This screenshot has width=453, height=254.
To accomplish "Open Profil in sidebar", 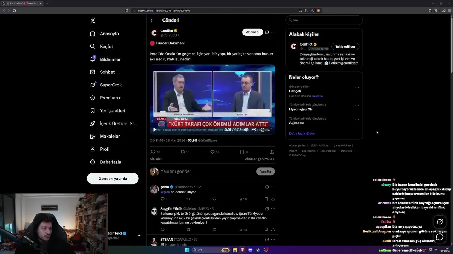I will tap(100, 149).
